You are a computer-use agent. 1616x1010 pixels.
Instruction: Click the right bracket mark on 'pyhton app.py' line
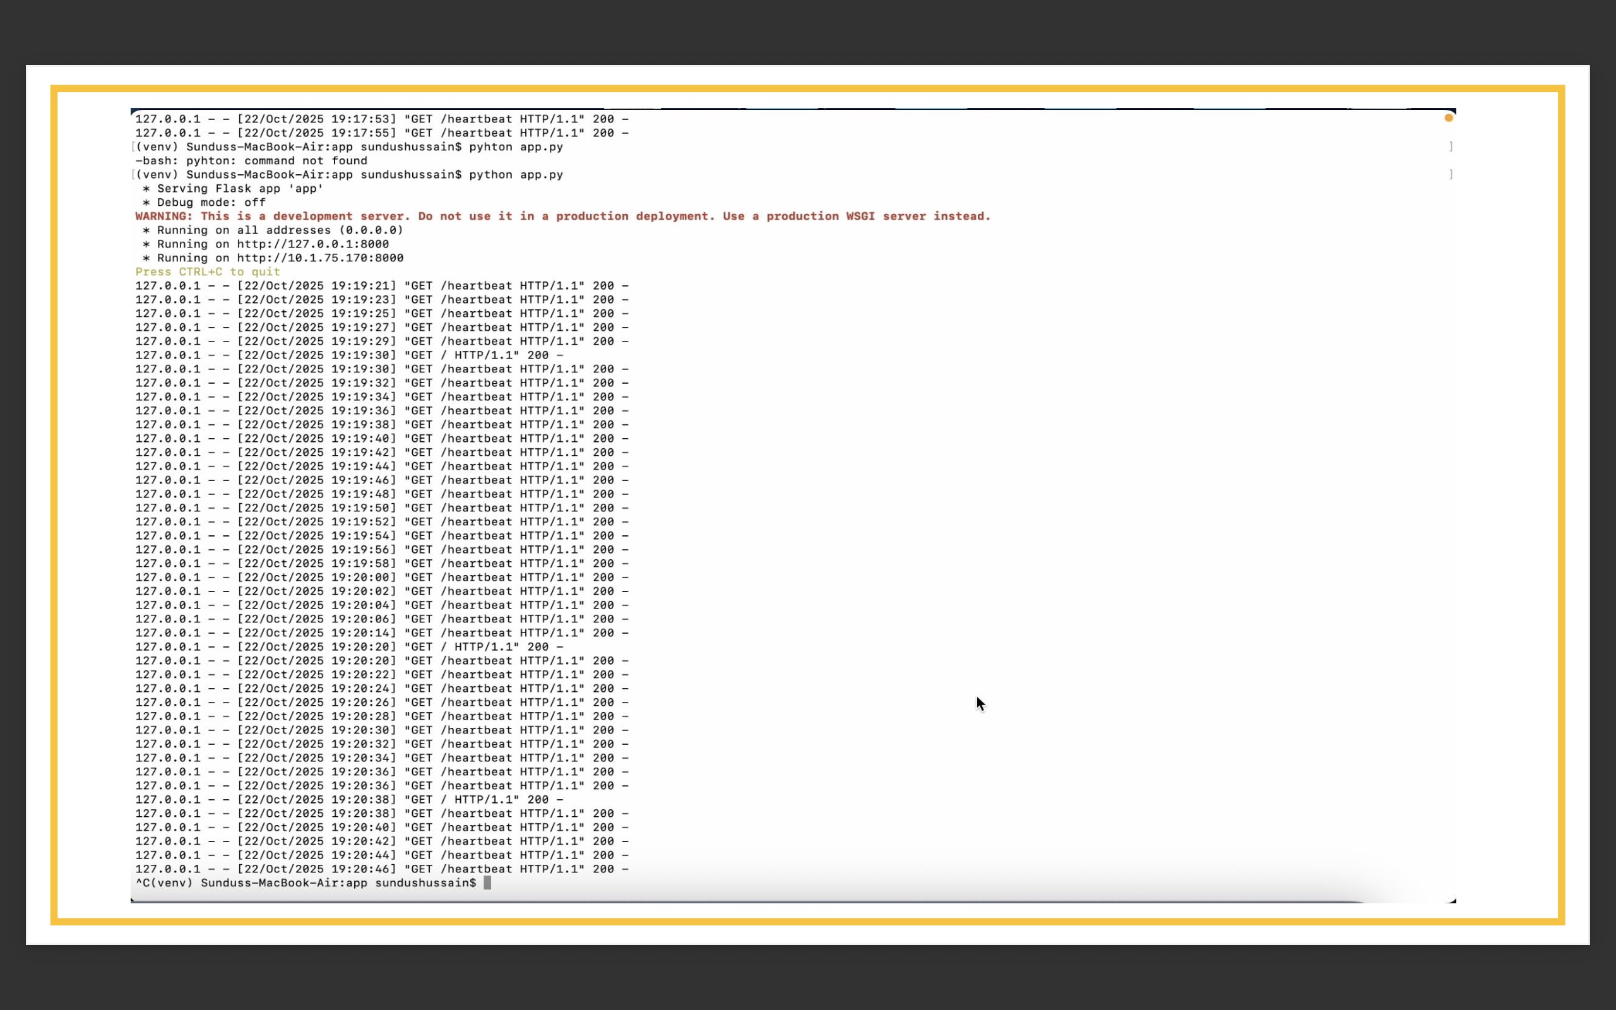pos(1451,147)
